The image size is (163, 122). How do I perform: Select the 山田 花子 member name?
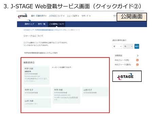pyautogui.click(x=88, y=90)
